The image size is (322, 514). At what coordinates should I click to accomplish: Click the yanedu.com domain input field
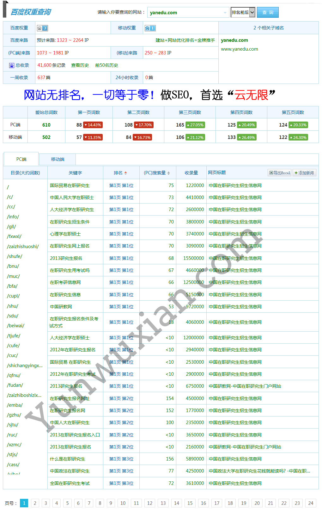188,13
